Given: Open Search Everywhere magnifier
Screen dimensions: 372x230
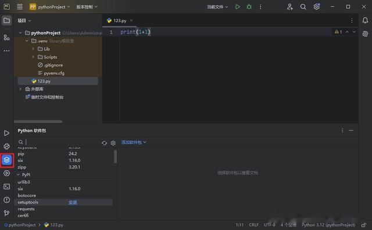Looking at the screenshot, I should tap(303, 6).
